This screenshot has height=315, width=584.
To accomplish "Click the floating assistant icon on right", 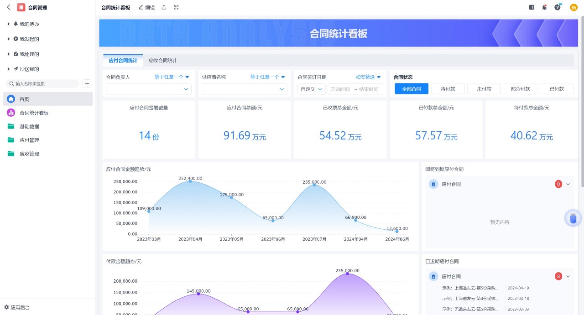I will (573, 218).
